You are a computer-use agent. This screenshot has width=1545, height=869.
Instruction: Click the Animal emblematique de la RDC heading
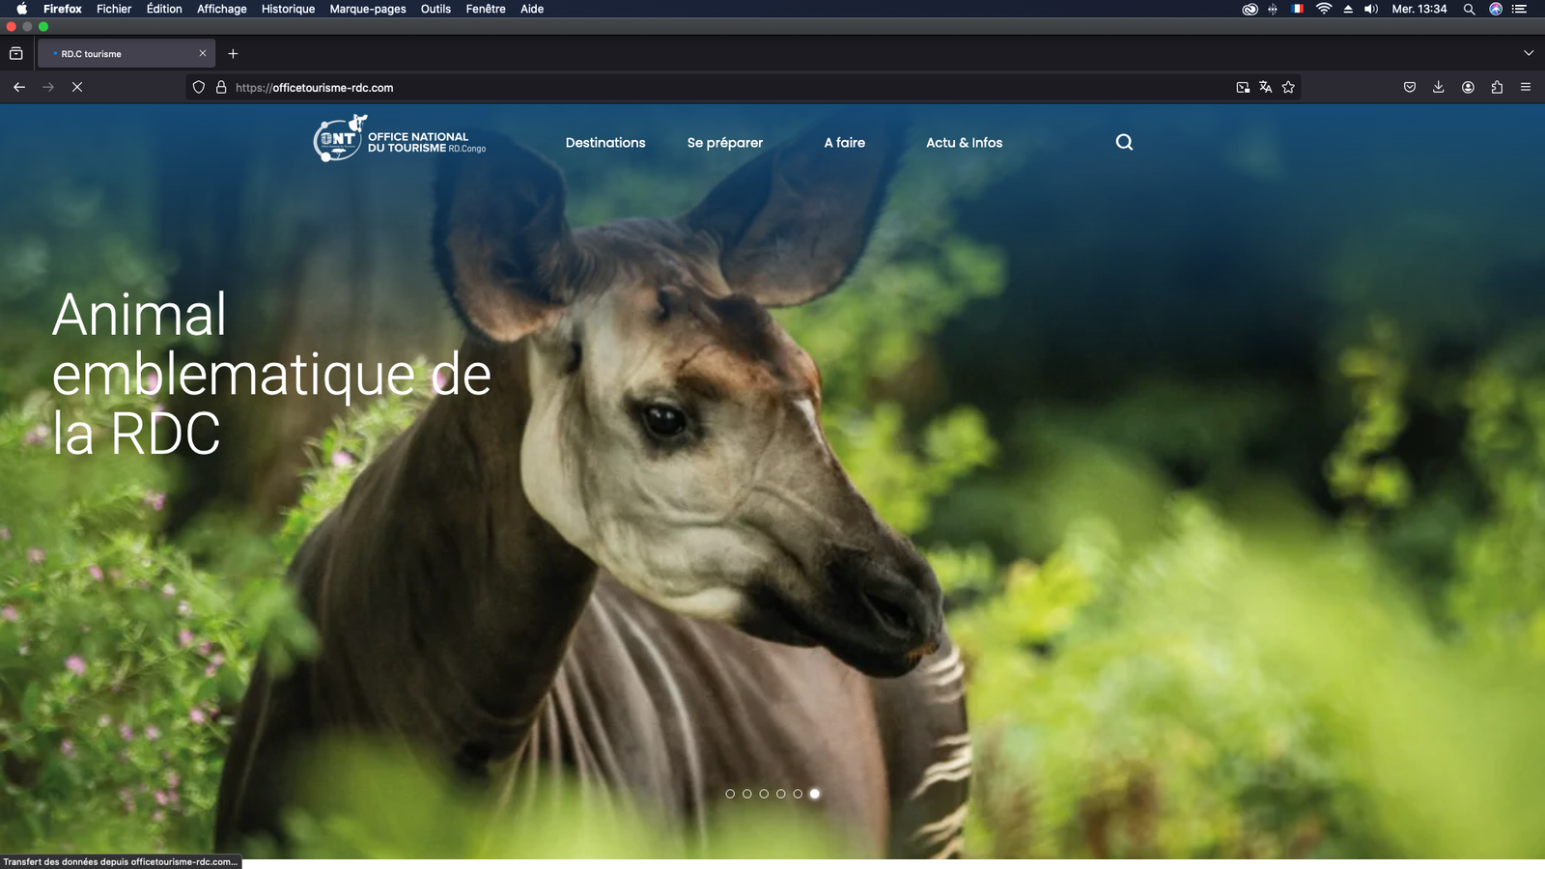(271, 374)
